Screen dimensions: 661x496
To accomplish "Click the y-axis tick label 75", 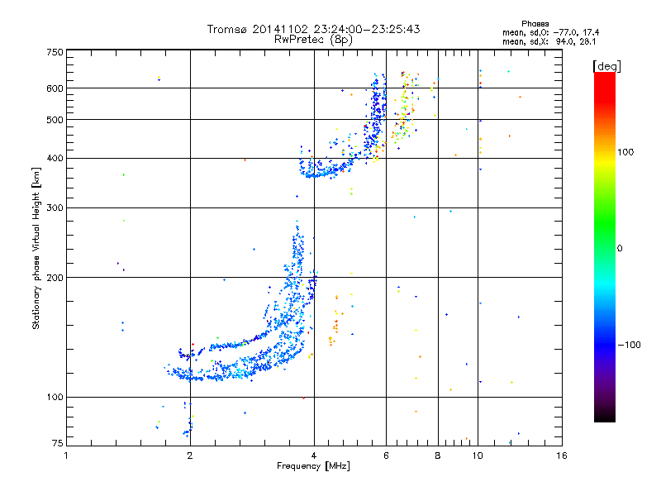I will (x=58, y=443).
